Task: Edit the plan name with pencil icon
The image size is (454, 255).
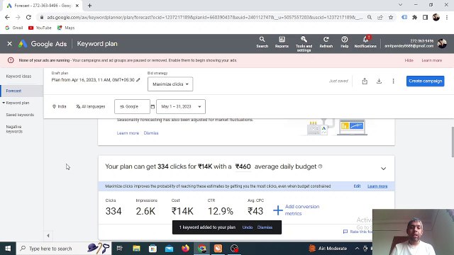Action: click(138, 80)
